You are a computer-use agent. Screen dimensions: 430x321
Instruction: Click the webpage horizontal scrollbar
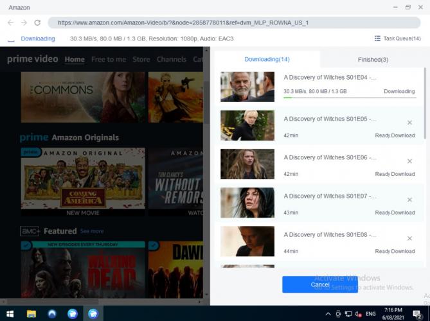[x=52, y=302]
